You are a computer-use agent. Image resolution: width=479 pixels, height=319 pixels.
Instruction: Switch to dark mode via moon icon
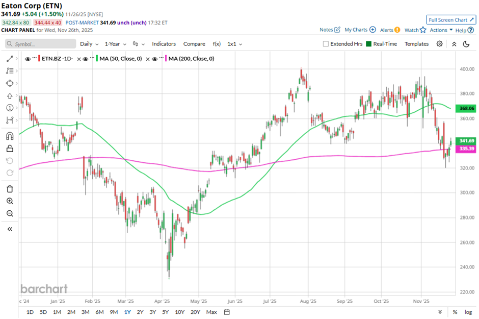pos(466,44)
